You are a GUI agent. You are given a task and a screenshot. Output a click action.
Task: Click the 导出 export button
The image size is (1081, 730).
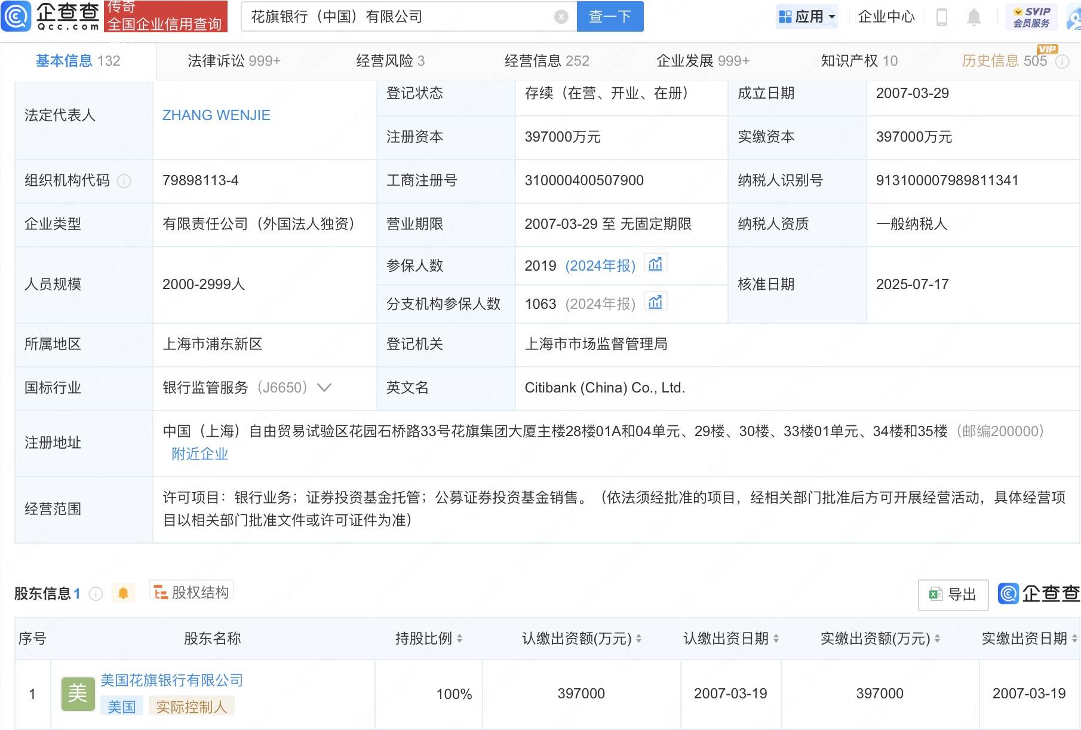pyautogui.click(x=953, y=594)
